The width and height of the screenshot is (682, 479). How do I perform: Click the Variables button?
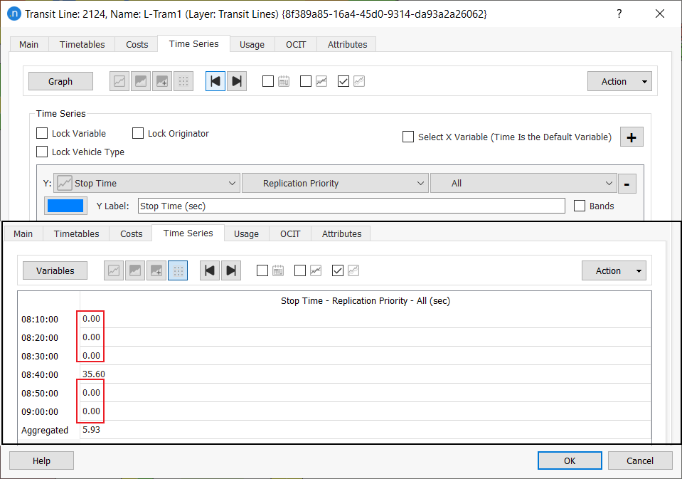point(55,270)
